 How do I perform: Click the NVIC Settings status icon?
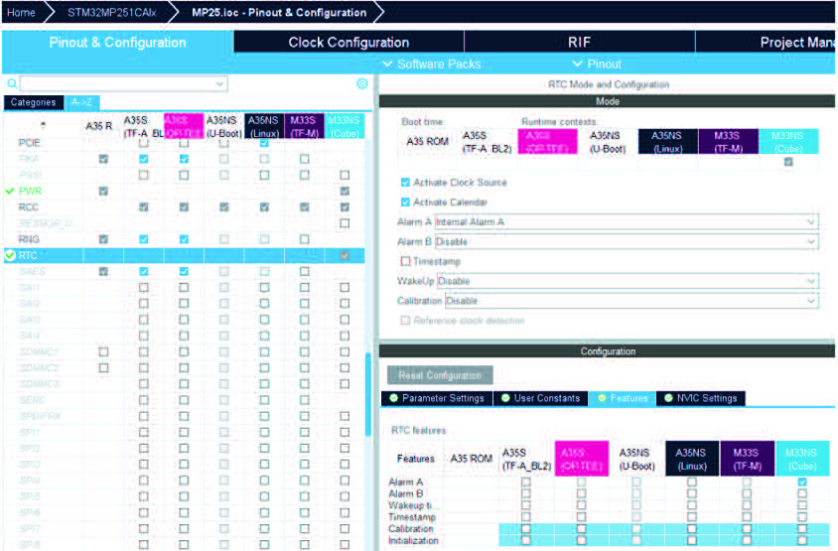pyautogui.click(x=668, y=398)
